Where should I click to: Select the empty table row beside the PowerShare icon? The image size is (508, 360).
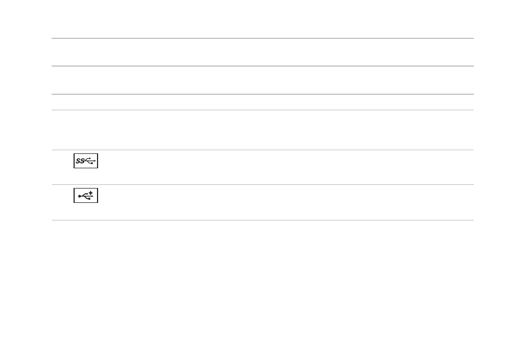[263, 202]
